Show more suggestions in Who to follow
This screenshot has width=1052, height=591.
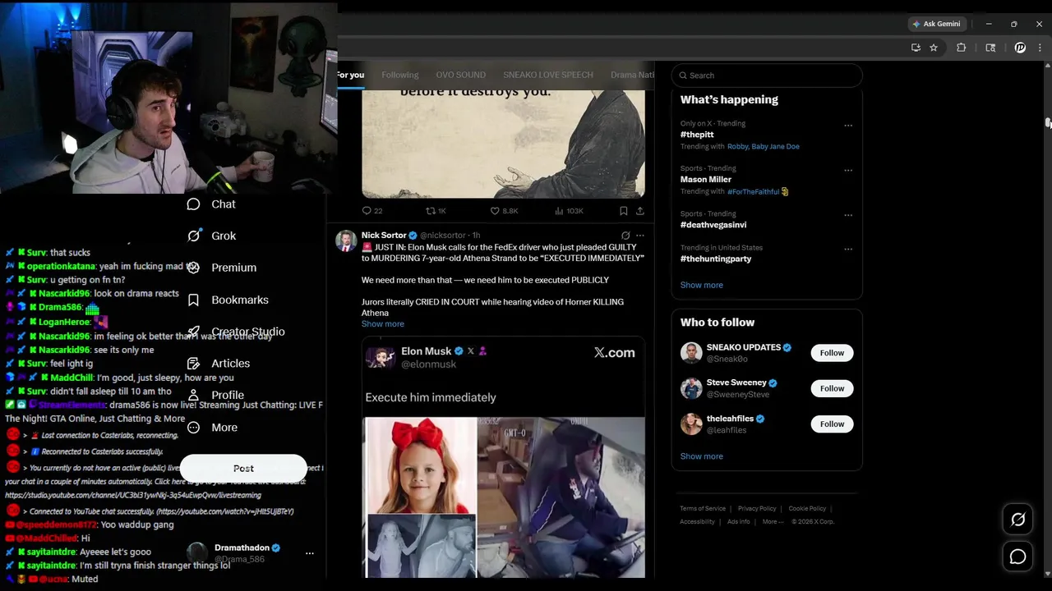coord(702,456)
